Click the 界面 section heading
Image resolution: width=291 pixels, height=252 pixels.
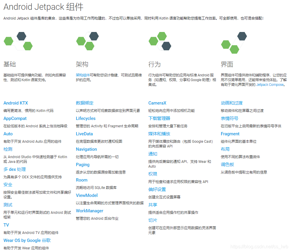(x=227, y=64)
